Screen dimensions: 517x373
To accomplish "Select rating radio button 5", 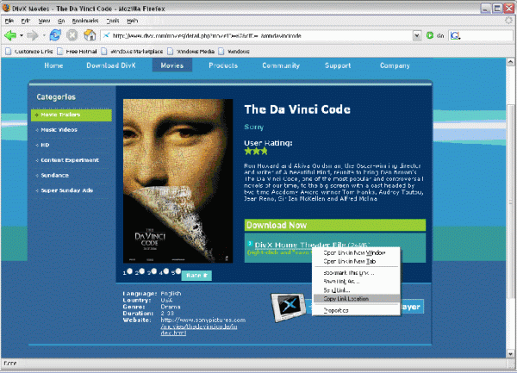I will (178, 271).
